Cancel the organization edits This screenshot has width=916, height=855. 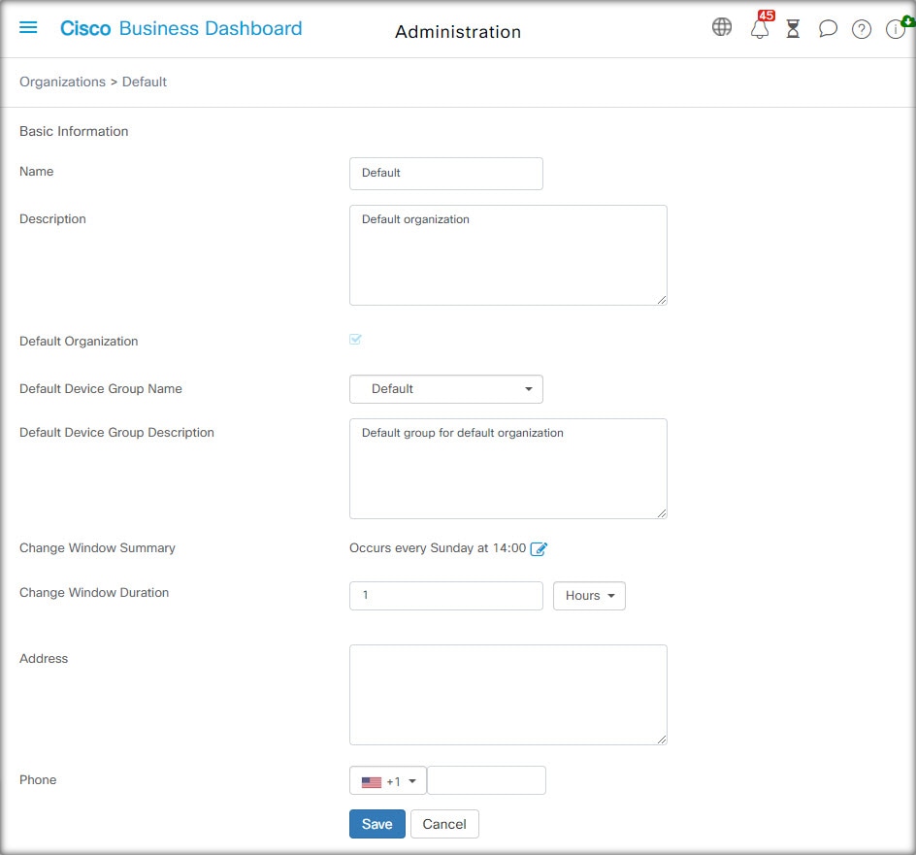pyautogui.click(x=444, y=824)
